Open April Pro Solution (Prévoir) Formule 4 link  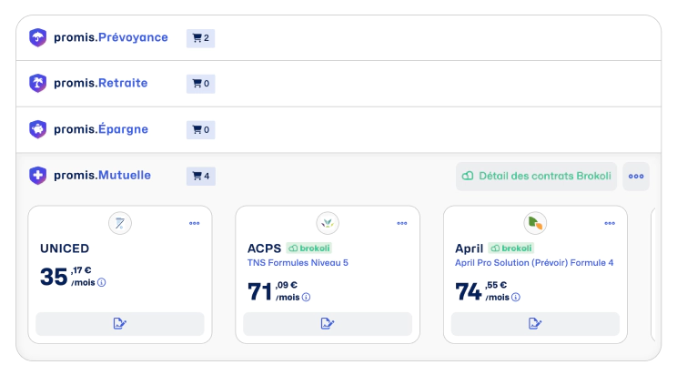(x=534, y=263)
